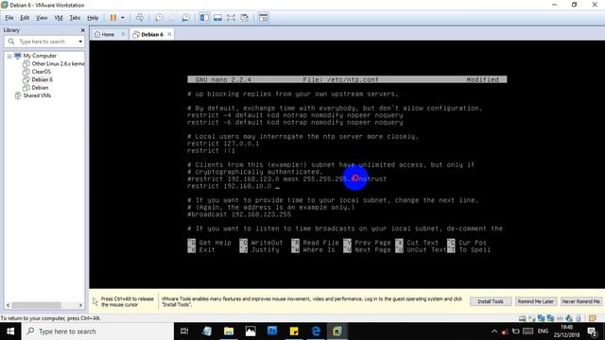Focus the Library search field

(42, 42)
